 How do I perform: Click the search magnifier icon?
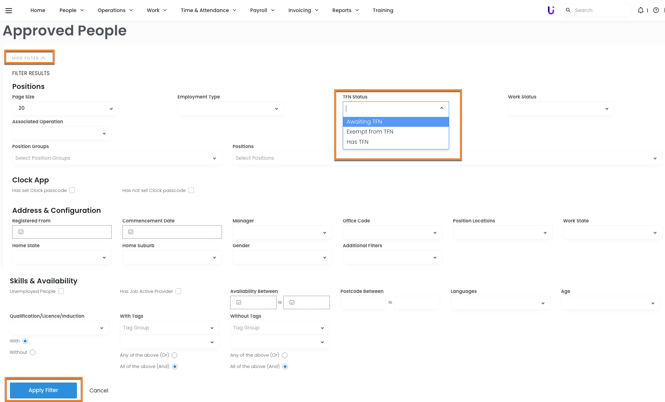(568, 10)
